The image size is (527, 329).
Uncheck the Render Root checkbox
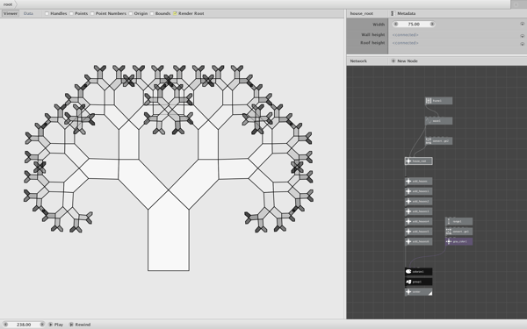(175, 13)
